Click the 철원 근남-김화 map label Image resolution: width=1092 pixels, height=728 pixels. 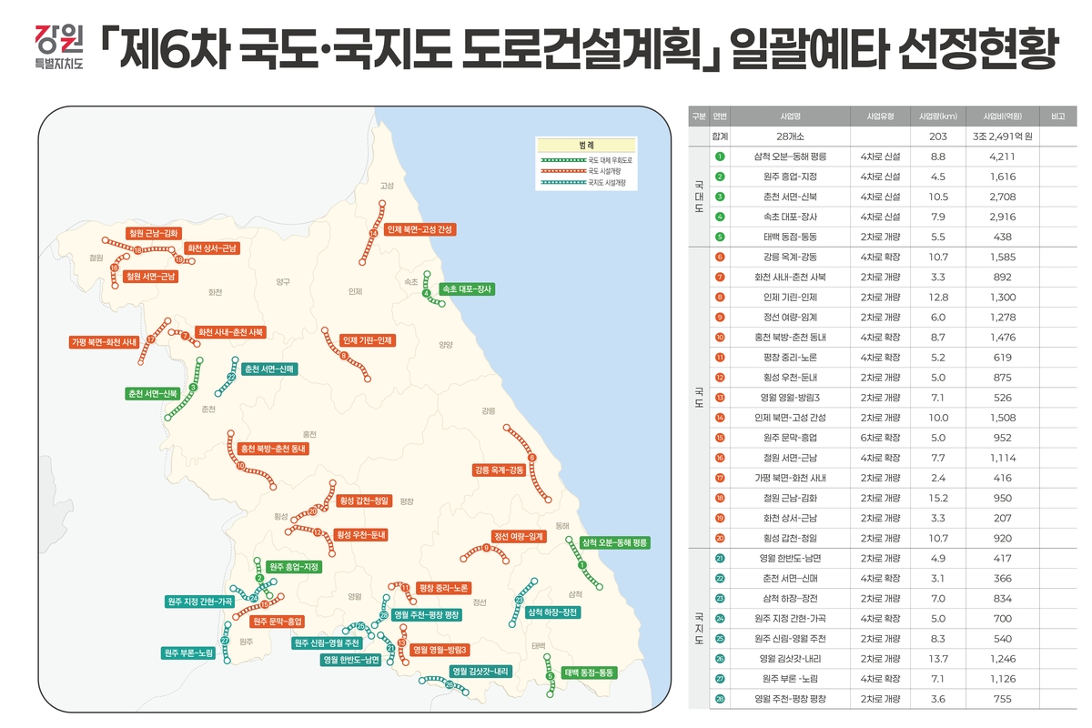(154, 233)
